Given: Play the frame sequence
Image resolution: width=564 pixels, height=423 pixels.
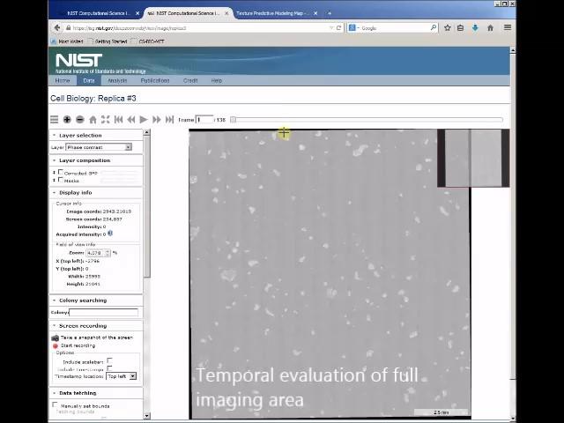Looking at the screenshot, I should 144,120.
